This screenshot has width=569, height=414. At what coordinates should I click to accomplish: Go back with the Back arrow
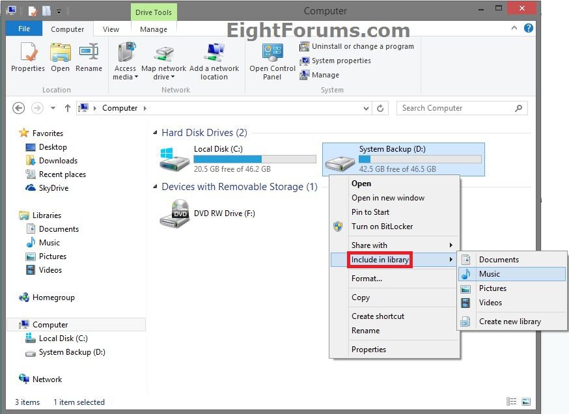(x=18, y=108)
